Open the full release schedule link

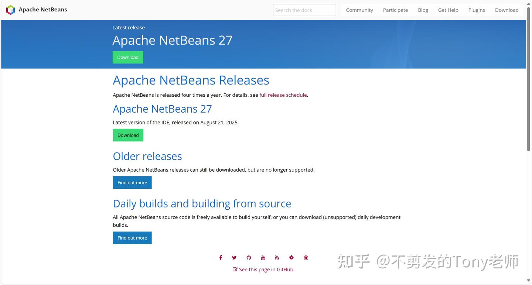tap(283, 95)
